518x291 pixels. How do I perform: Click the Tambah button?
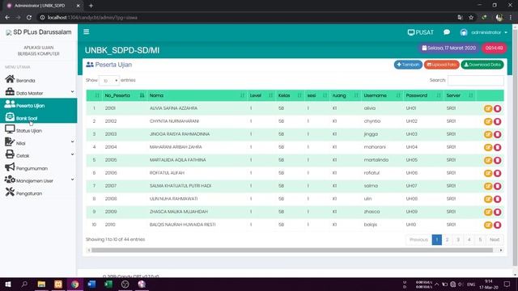(408, 65)
